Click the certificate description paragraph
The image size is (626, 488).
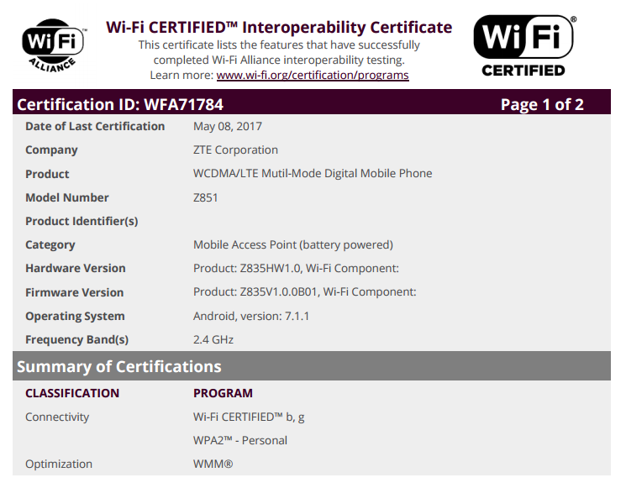tap(279, 60)
